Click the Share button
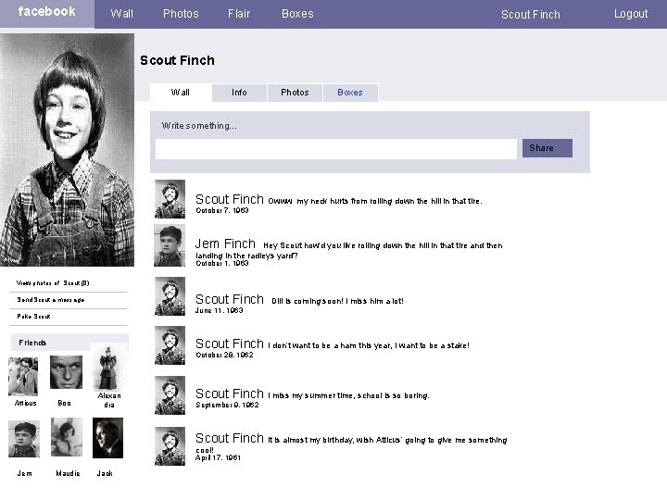 pos(547,148)
